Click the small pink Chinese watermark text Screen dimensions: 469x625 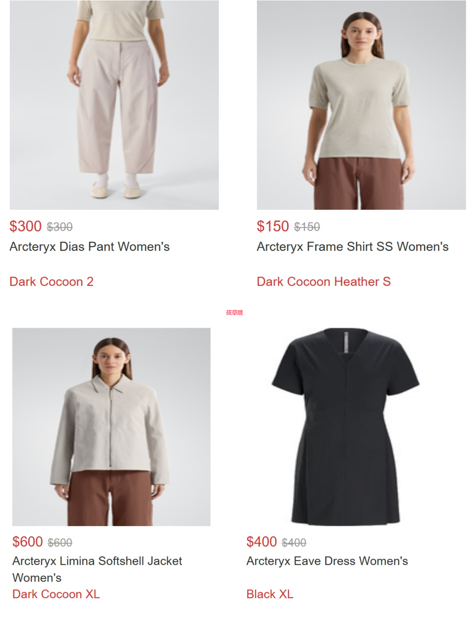(234, 312)
